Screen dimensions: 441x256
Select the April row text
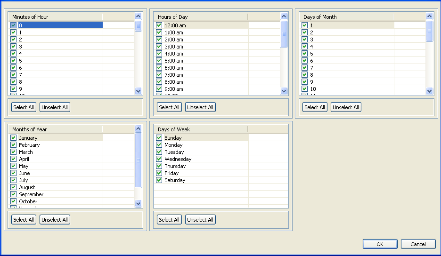[24, 159]
